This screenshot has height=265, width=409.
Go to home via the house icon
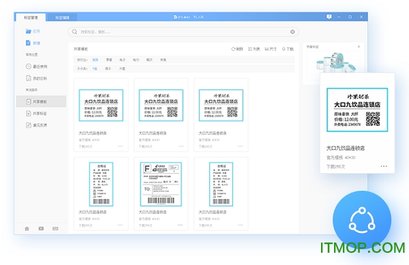[x=27, y=228]
